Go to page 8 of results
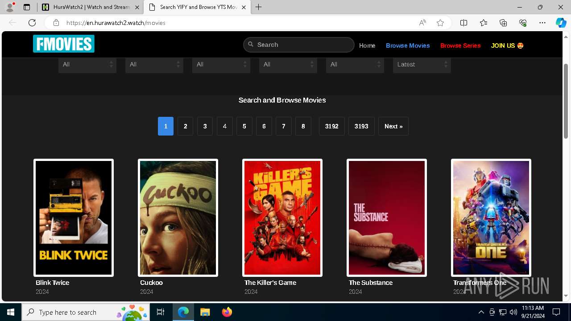The height and width of the screenshot is (321, 571). [x=303, y=126]
